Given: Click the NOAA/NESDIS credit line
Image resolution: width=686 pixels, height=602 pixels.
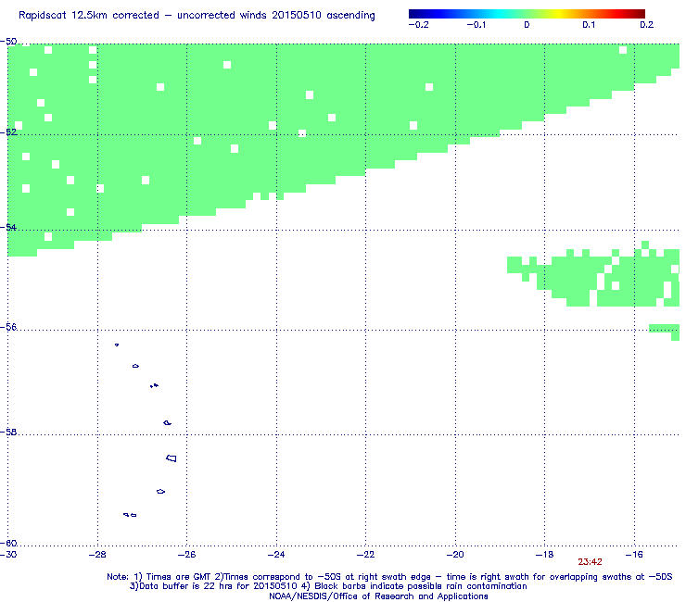Looking at the screenshot, I should [x=378, y=596].
